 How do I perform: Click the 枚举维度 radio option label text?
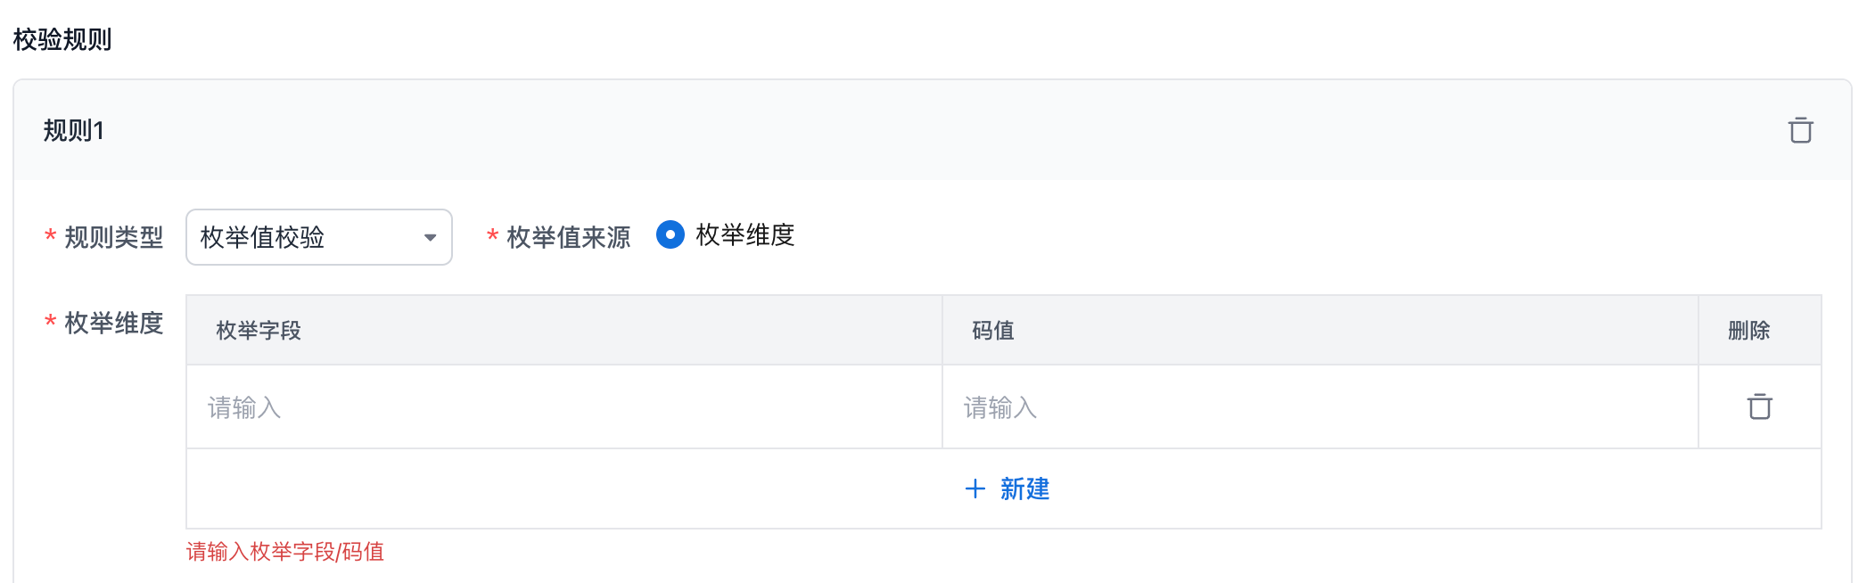[744, 235]
